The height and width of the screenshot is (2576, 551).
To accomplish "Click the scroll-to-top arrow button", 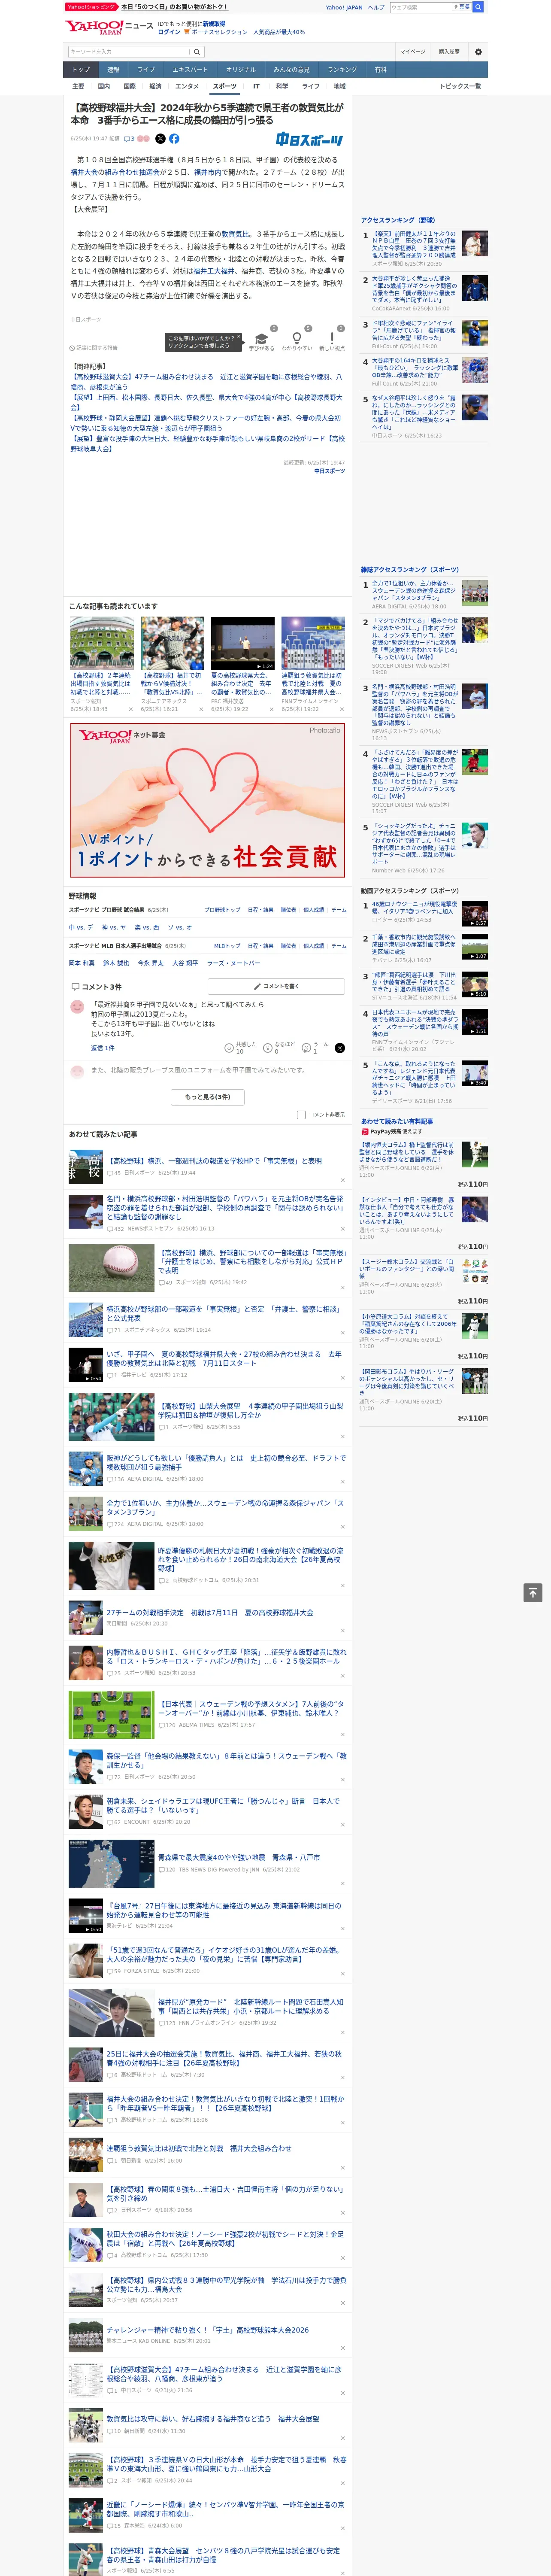I will 533,1592.
